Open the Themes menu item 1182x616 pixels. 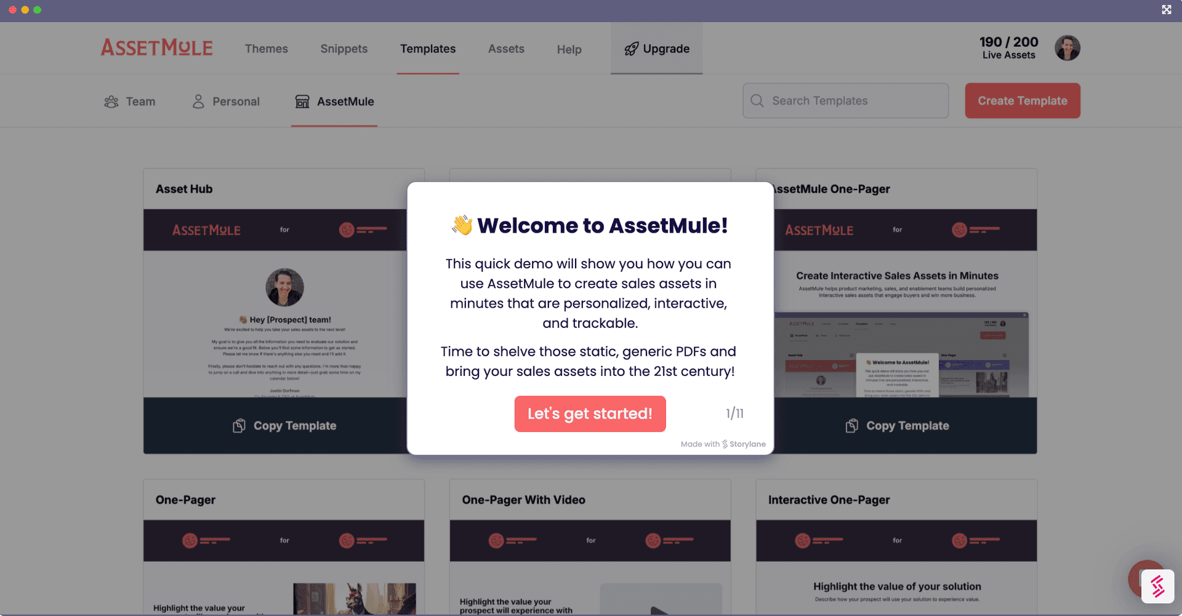(267, 49)
